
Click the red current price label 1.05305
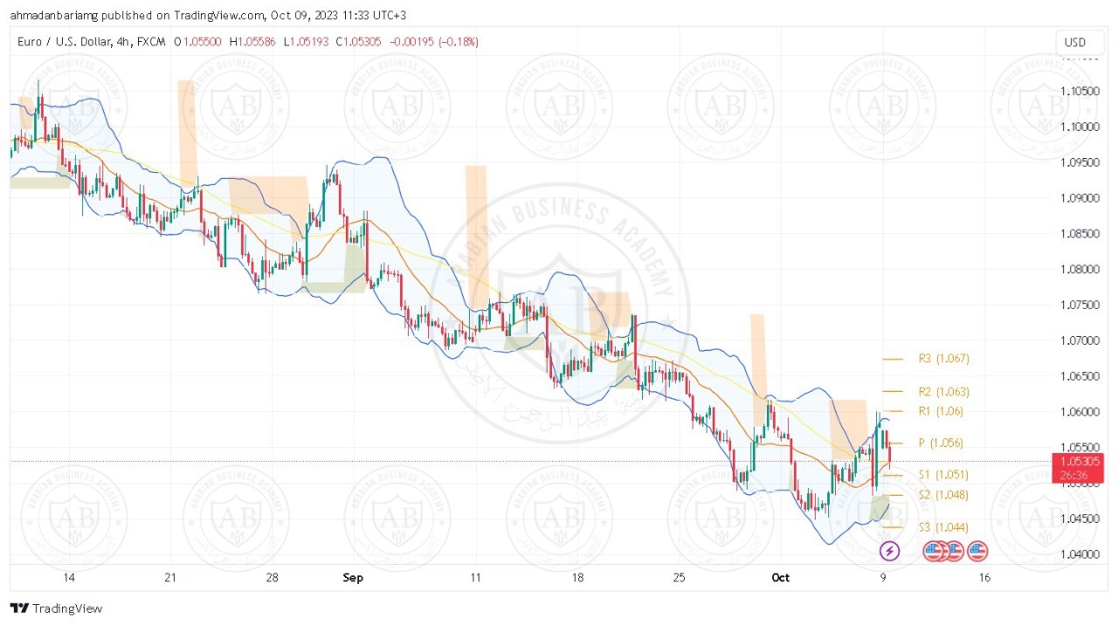[1080, 461]
